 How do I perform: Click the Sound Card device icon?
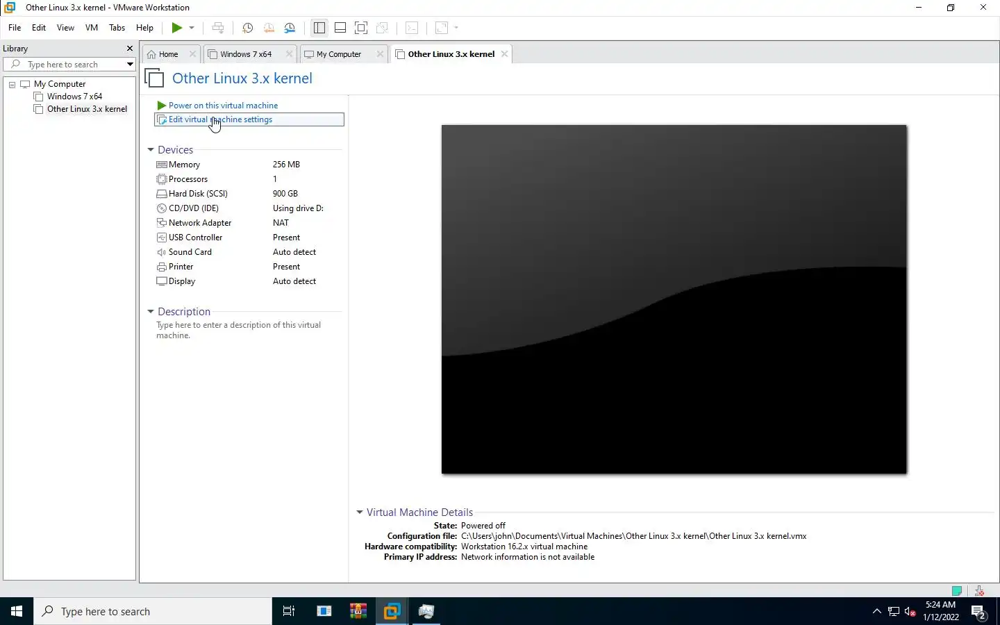coord(162,252)
